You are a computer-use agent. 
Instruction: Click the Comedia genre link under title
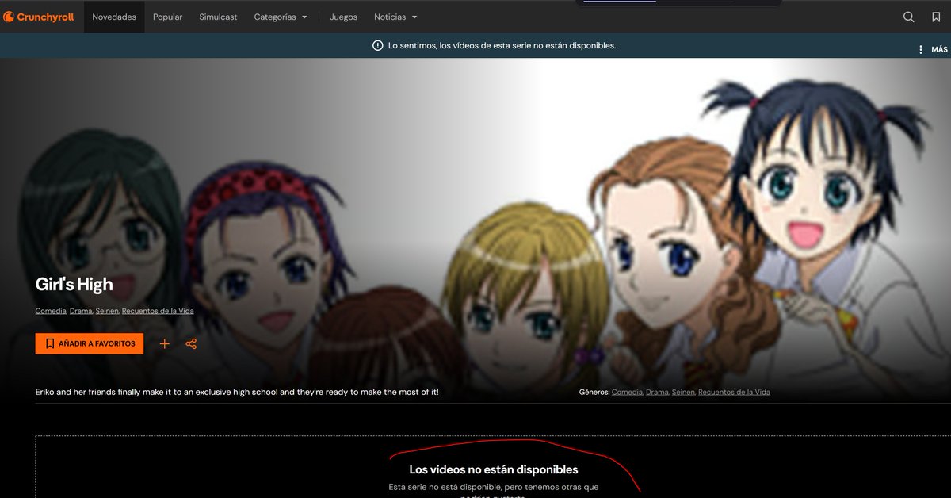pyautogui.click(x=51, y=311)
